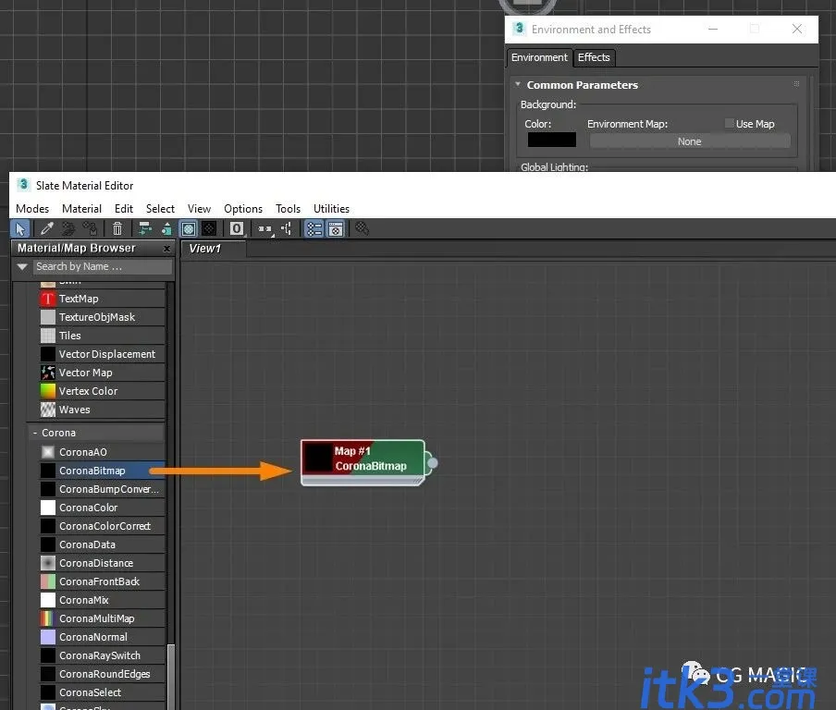This screenshot has width=836, height=710.
Task: Close the Material/Map Browser panel
Action: coord(166,249)
